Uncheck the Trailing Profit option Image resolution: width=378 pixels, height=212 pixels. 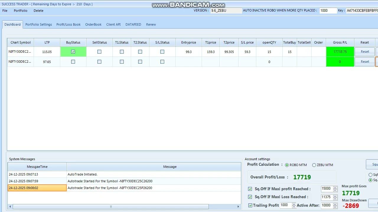[x=250, y=205]
